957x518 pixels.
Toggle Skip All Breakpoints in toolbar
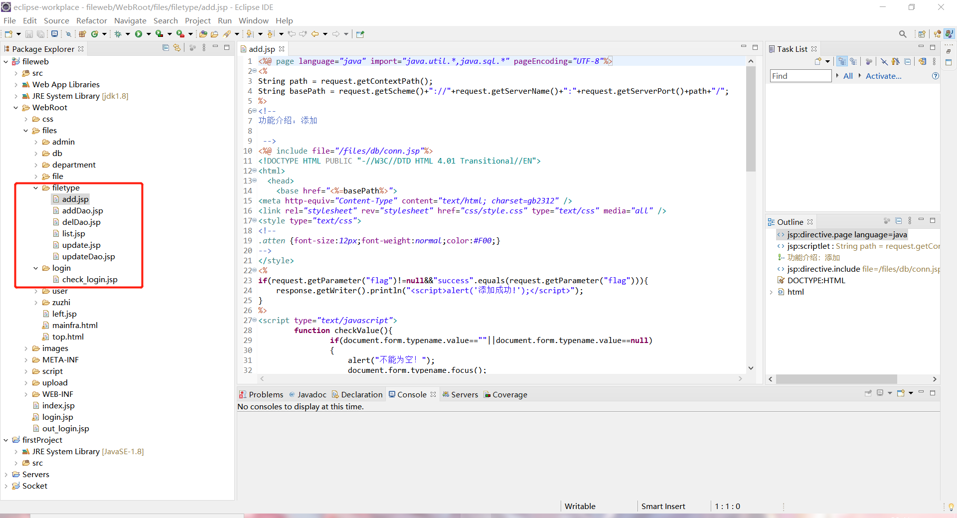[69, 34]
